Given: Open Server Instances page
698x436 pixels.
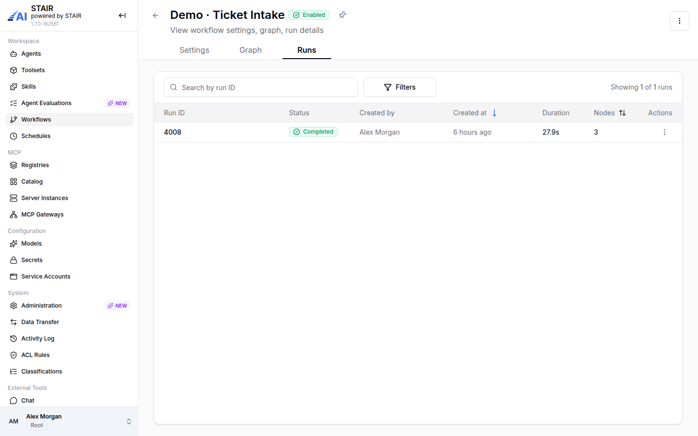Looking at the screenshot, I should (70, 198).
